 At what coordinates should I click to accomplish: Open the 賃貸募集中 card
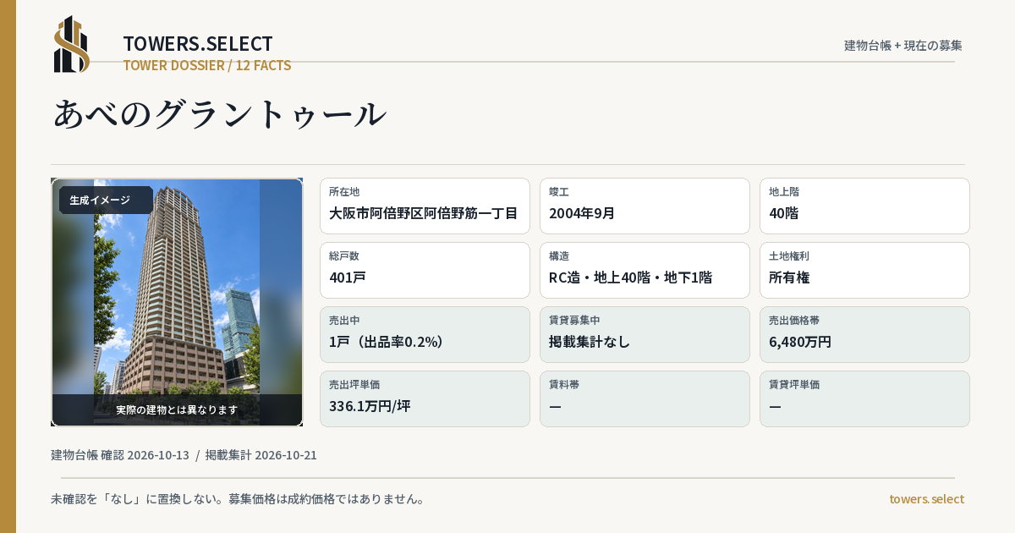[645, 334]
